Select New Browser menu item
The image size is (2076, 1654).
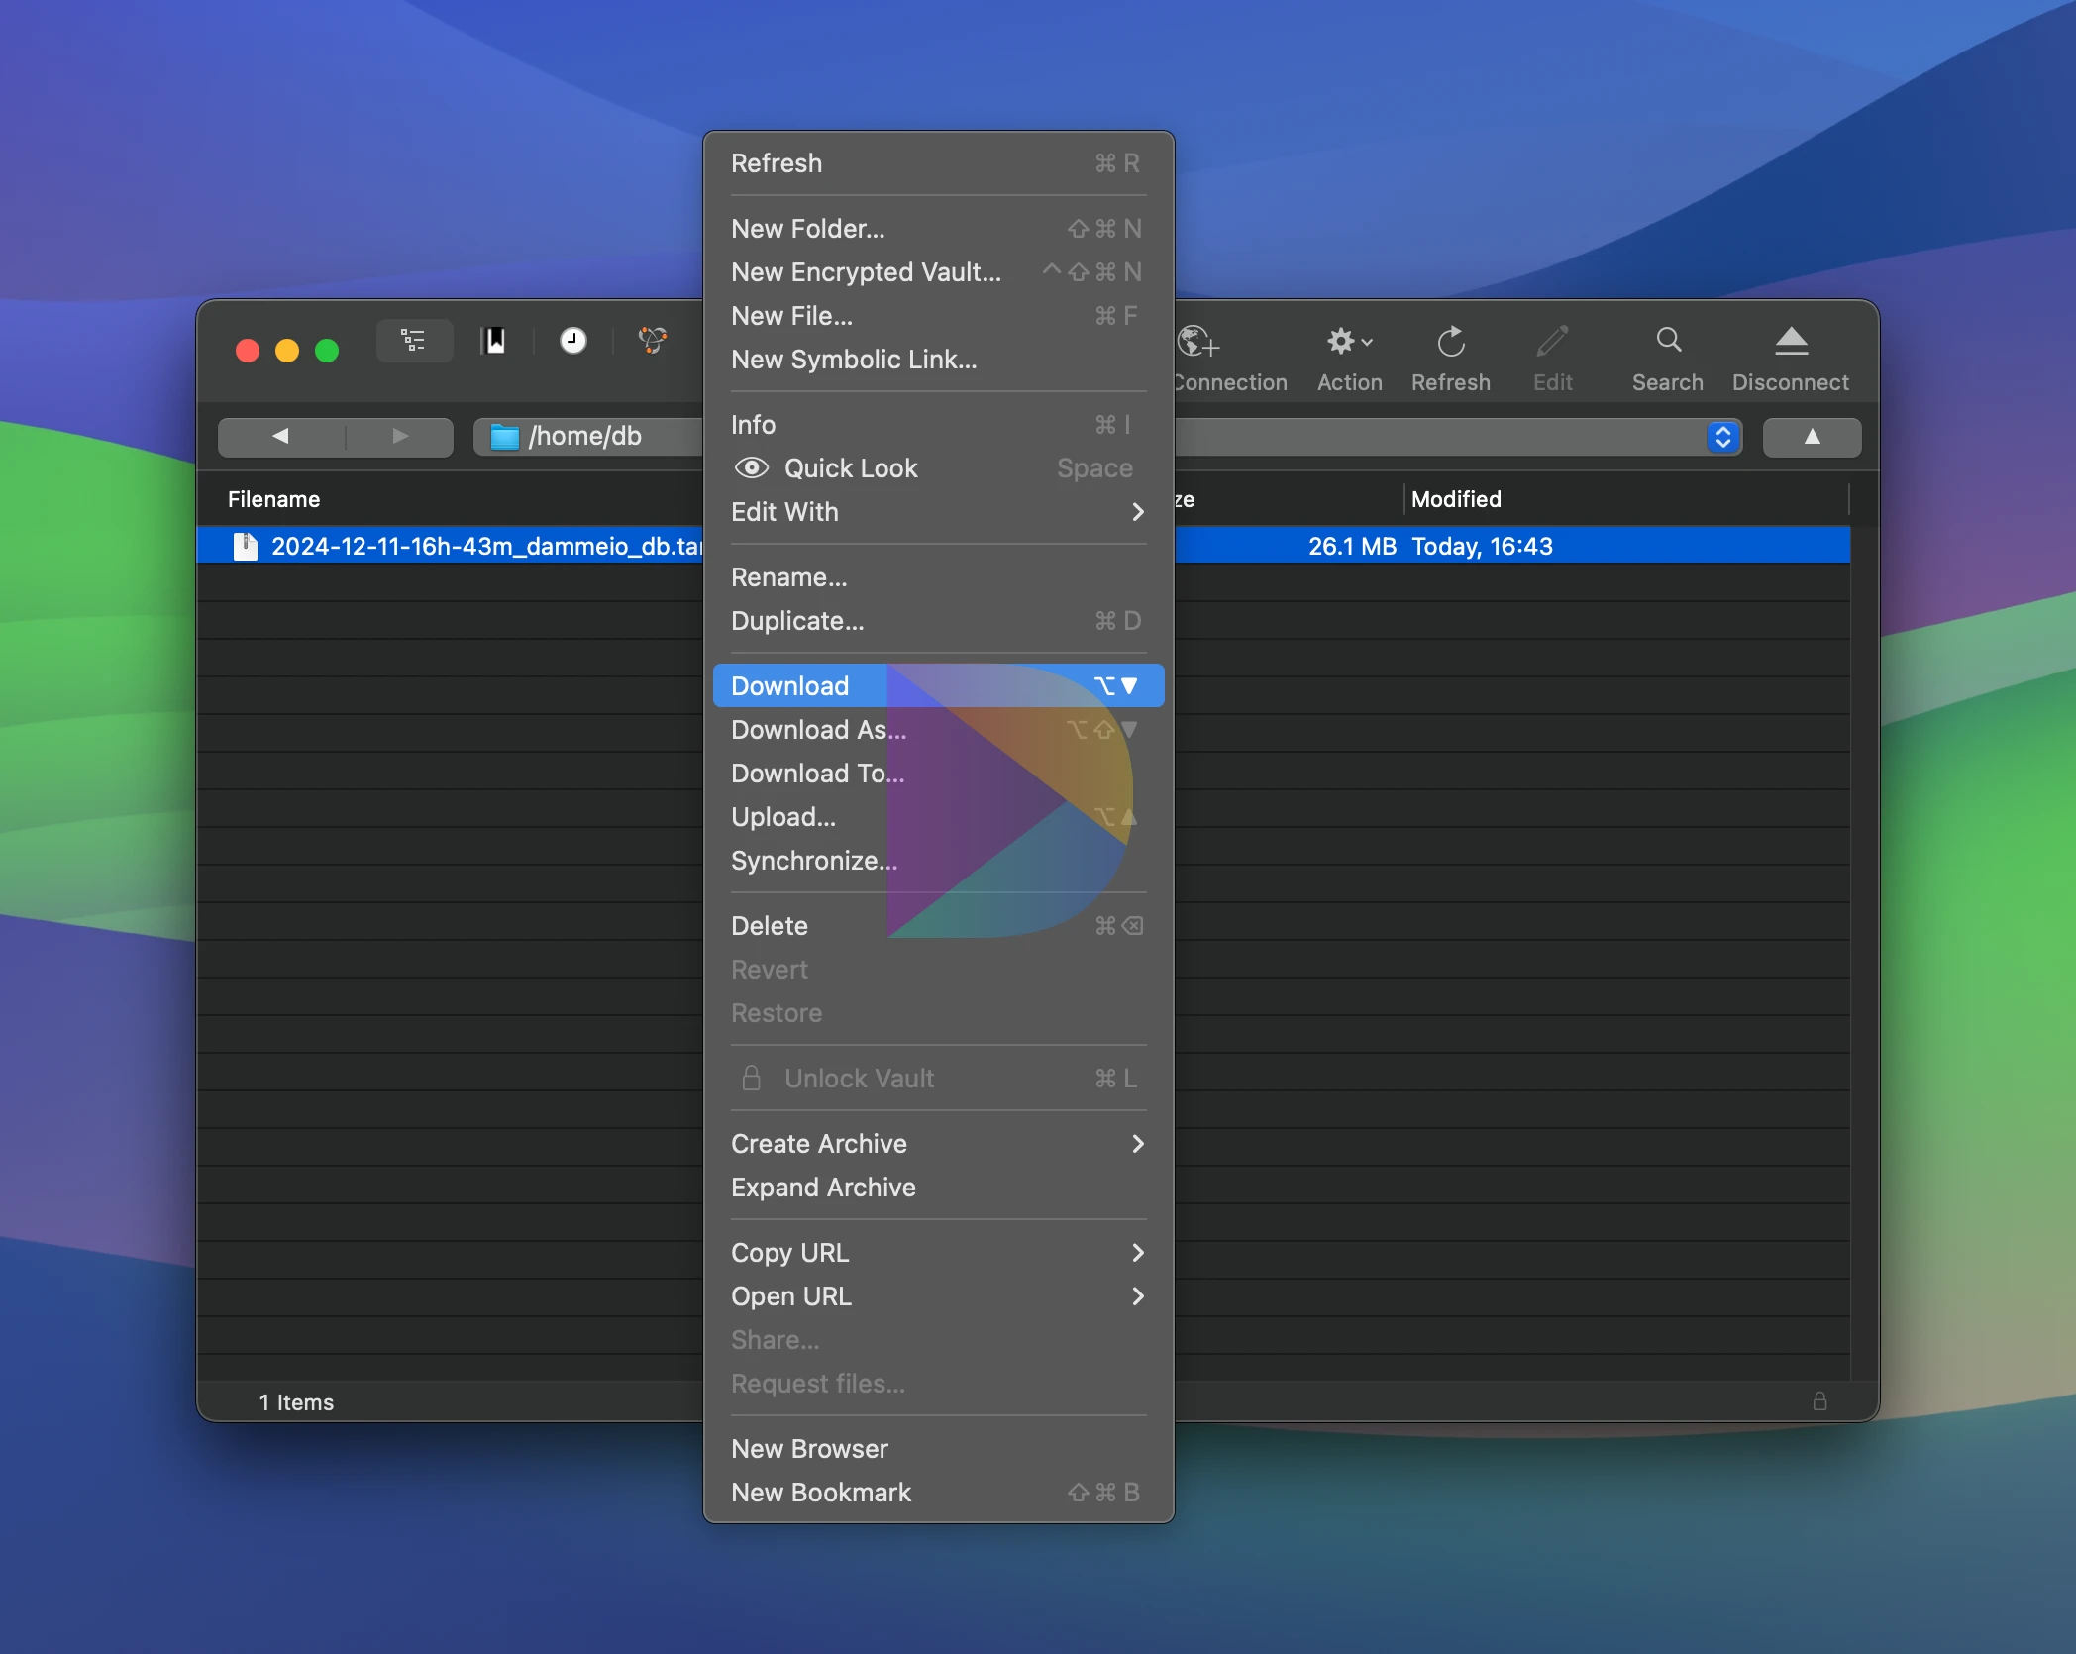tap(938, 1449)
